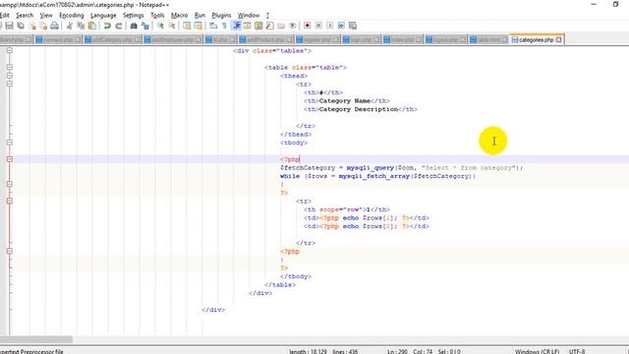Close the categories.php tab
This screenshot has height=354, width=629.
(x=559, y=39)
